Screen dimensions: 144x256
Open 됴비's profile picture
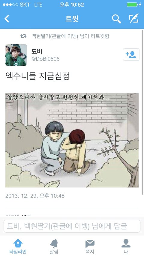click(16, 55)
